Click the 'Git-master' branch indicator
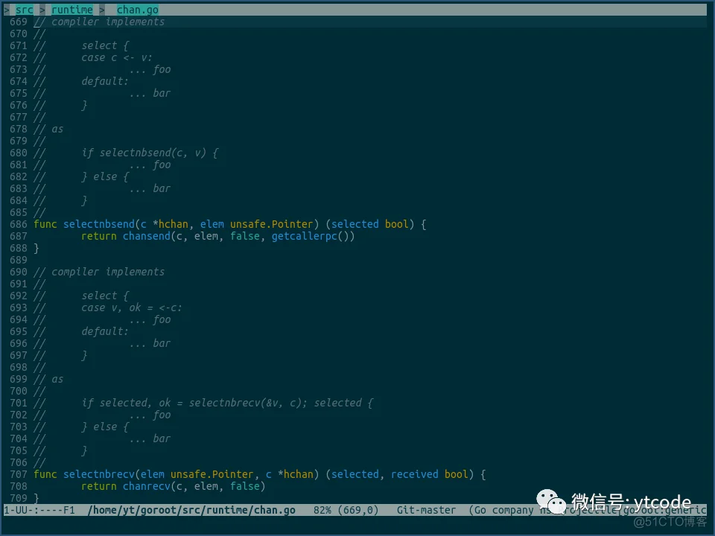The image size is (715, 536). click(x=426, y=510)
